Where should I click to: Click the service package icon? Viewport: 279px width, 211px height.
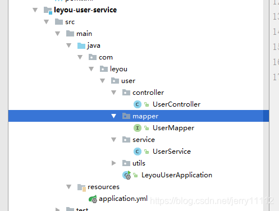click(126, 140)
